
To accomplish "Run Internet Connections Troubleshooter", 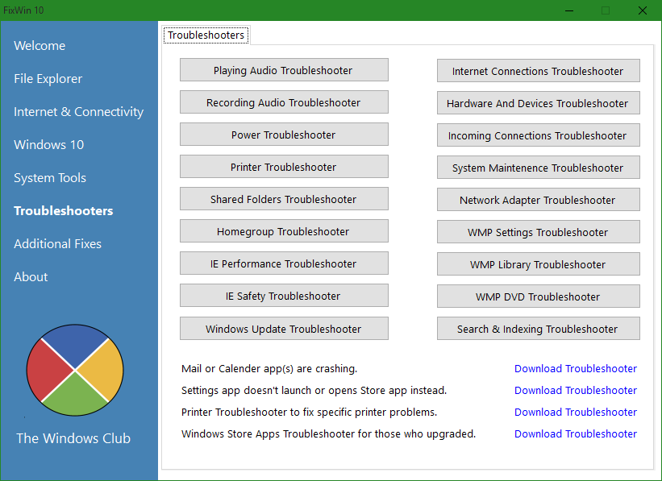I will [539, 71].
